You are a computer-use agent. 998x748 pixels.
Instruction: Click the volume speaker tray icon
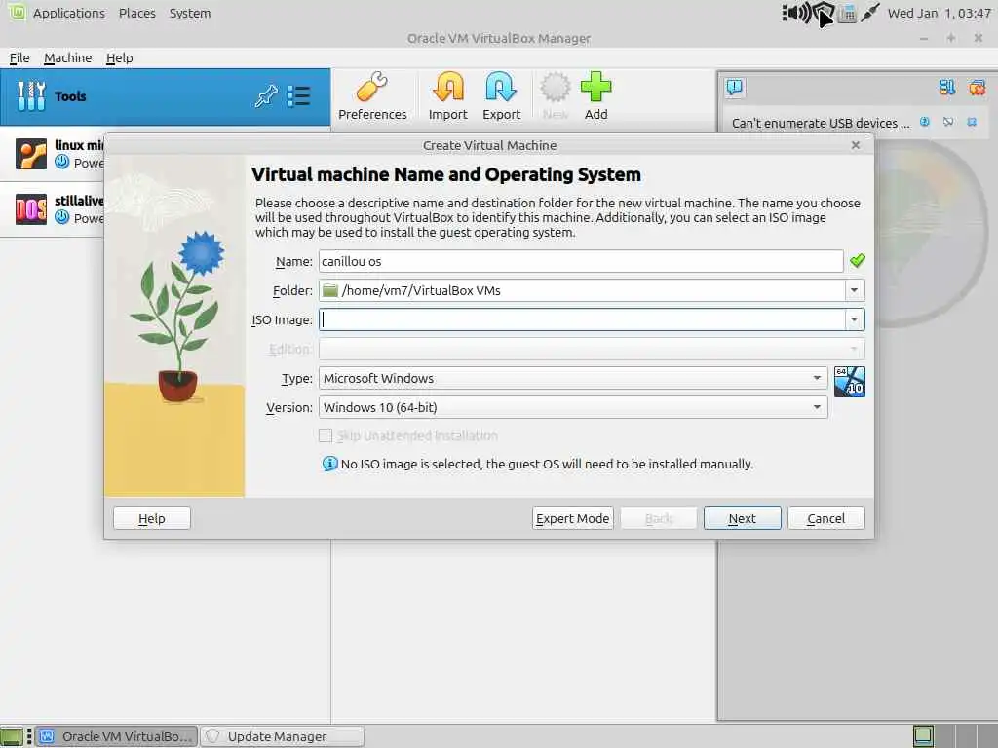[x=795, y=13]
